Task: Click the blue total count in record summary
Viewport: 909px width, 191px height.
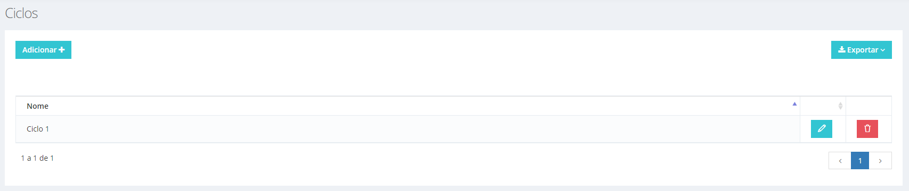Action: click(x=52, y=158)
